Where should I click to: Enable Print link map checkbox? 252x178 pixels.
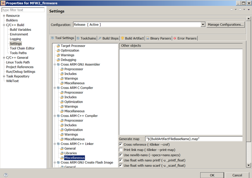(121, 150)
